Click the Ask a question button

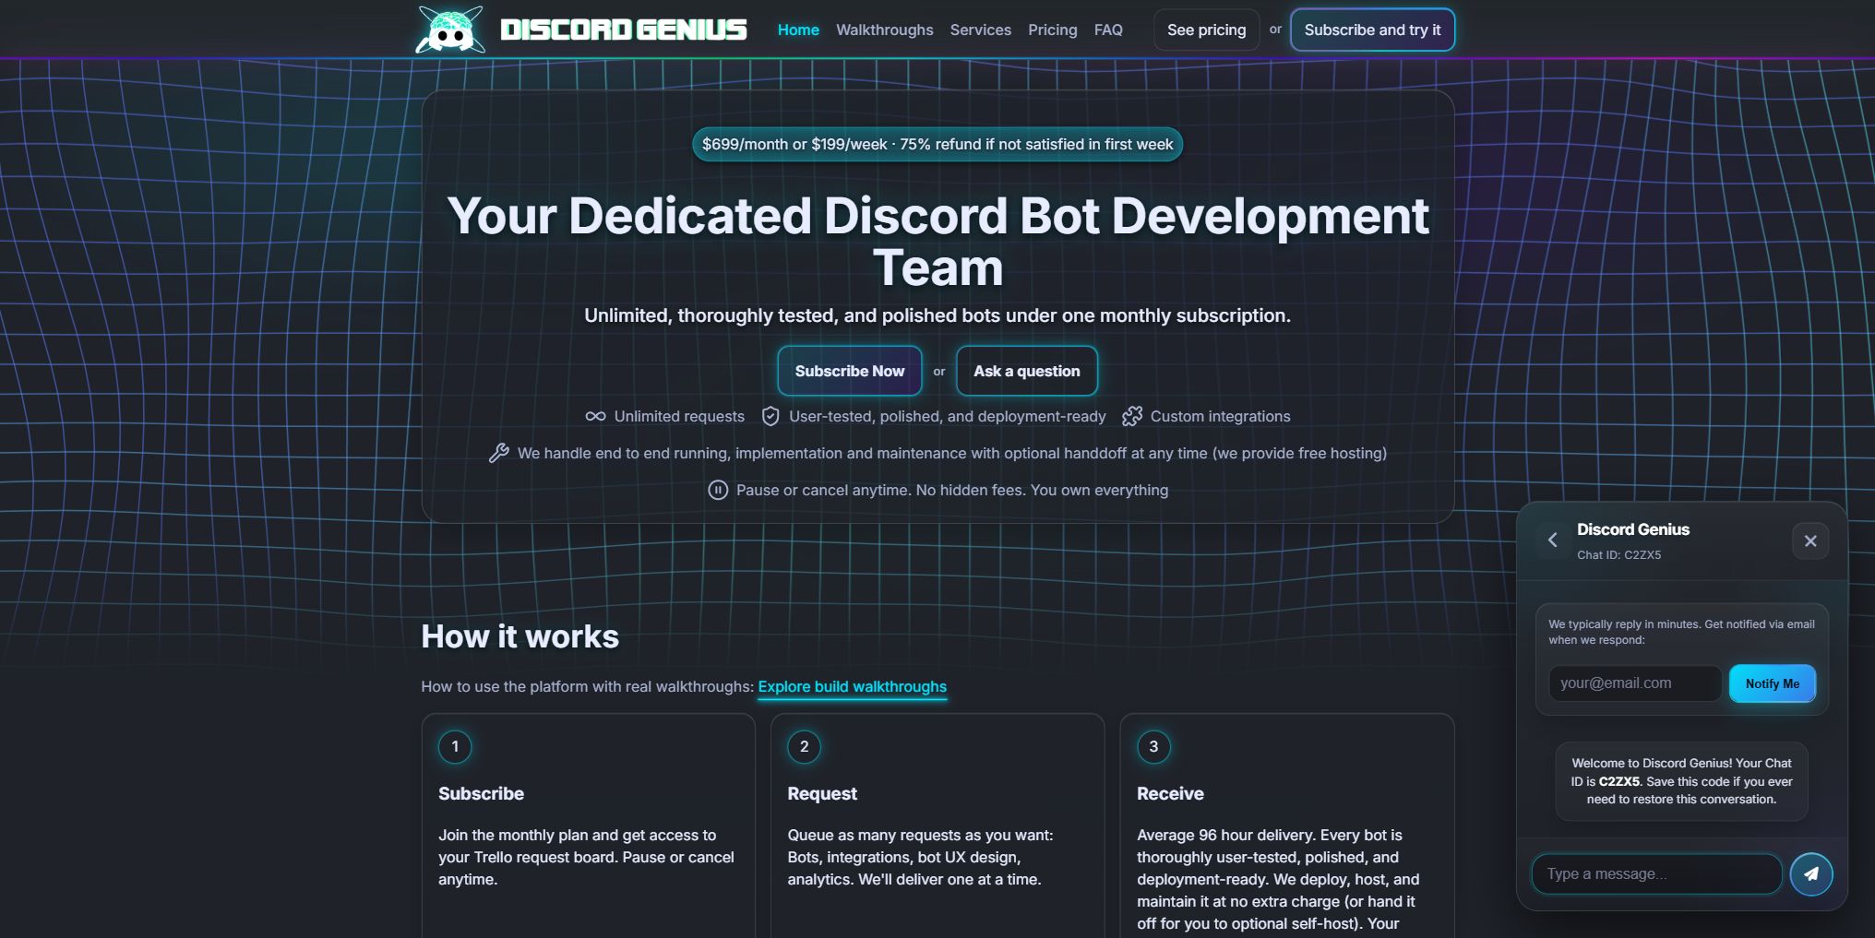(x=1026, y=371)
